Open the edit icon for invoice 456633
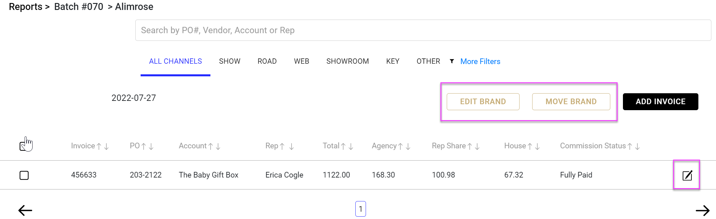This screenshot has height=219, width=716. tap(687, 175)
